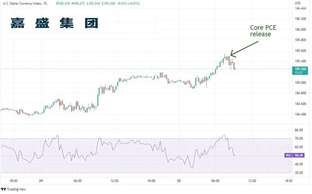Select the C105.260 close value
Screen dimensions: 312x194
click(108, 4)
